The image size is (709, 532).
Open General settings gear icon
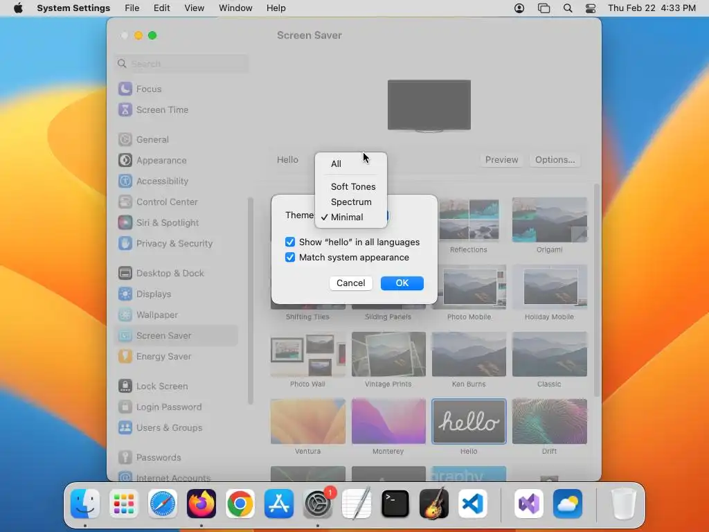[x=125, y=139]
